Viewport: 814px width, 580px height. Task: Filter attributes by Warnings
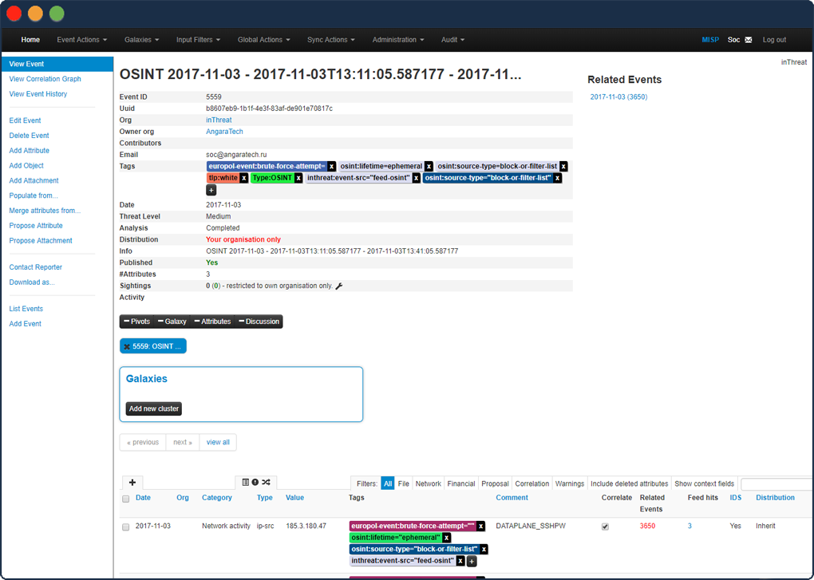pyautogui.click(x=570, y=484)
